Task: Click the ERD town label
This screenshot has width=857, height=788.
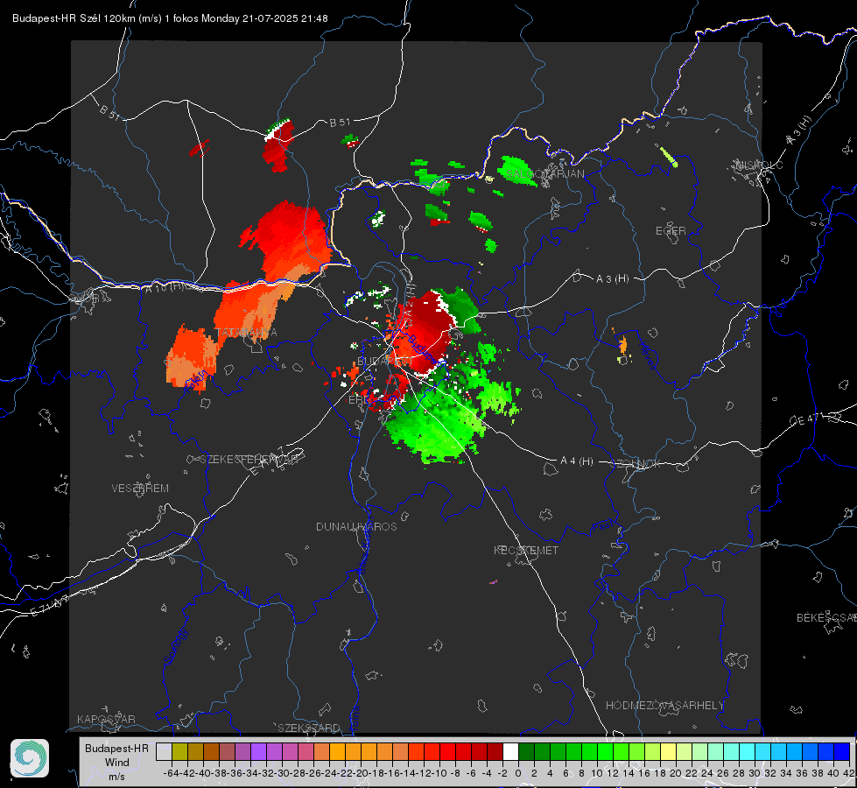Action: point(358,400)
